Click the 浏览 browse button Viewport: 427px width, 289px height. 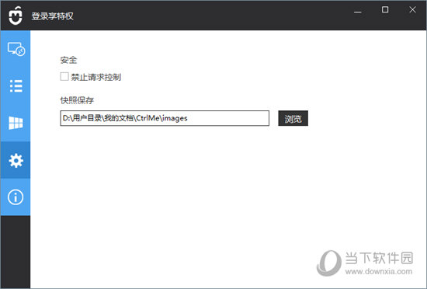[293, 118]
